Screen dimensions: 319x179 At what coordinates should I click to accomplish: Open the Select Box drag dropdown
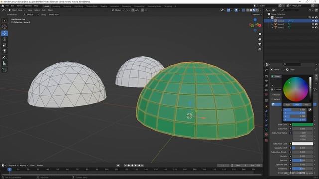[x=54, y=15]
